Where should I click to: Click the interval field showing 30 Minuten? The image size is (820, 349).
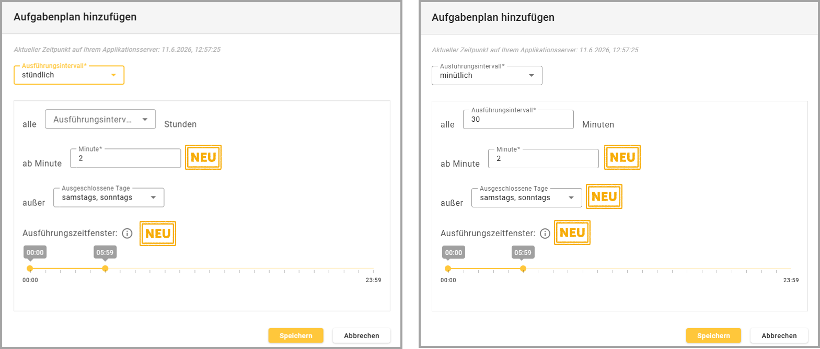518,120
